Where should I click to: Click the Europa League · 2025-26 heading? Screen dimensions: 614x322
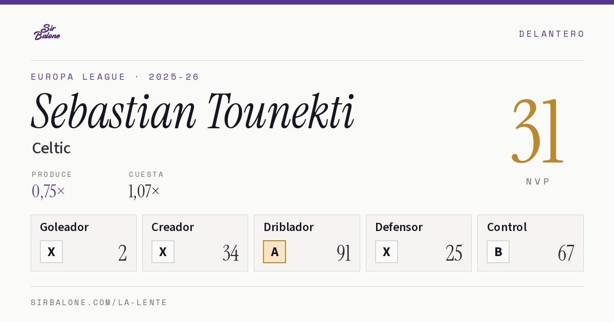pyautogui.click(x=115, y=77)
